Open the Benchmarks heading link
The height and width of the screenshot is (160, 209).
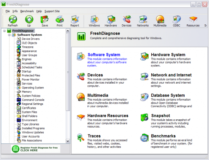pyautogui.click(x=163, y=136)
